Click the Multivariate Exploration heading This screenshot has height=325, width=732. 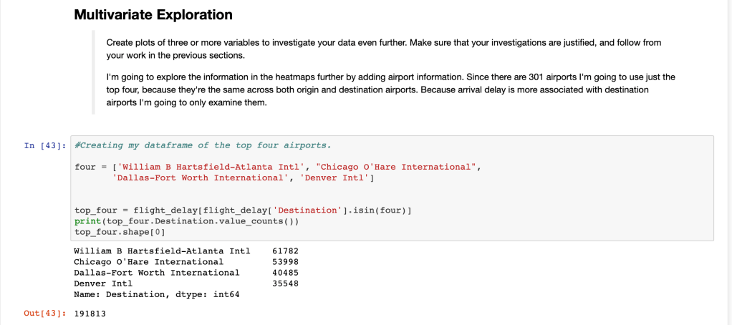(153, 14)
